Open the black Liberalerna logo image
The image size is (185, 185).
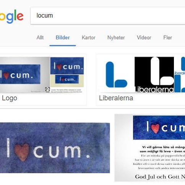click(154, 75)
